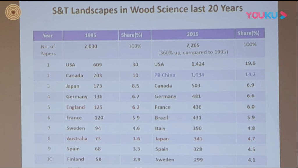Click the Germany count "481"

pyautogui.click(x=196, y=96)
